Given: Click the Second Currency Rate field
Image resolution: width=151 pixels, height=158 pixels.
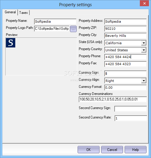Looking at the screenshot, I should (x=131, y=118).
